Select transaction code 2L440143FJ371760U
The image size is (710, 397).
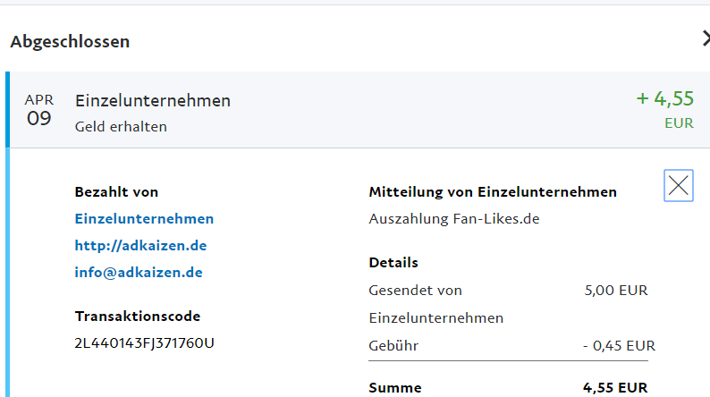tap(145, 342)
